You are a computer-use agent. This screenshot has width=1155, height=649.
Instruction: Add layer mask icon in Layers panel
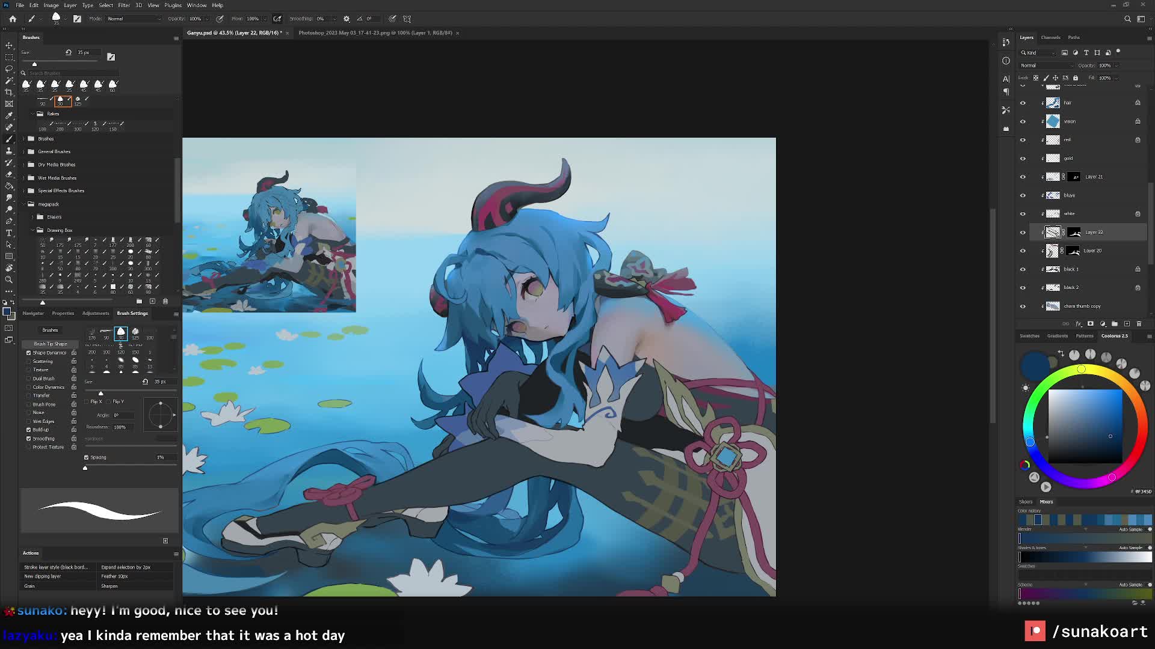[x=1090, y=324]
